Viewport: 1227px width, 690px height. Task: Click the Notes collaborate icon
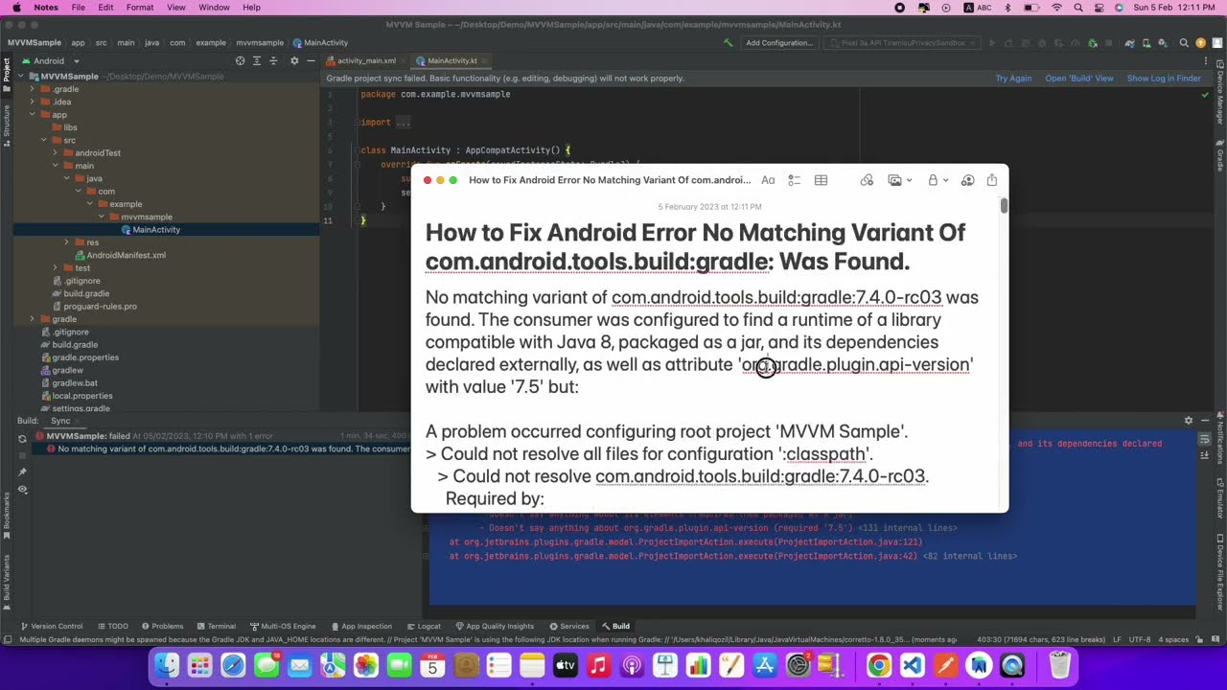(967, 180)
